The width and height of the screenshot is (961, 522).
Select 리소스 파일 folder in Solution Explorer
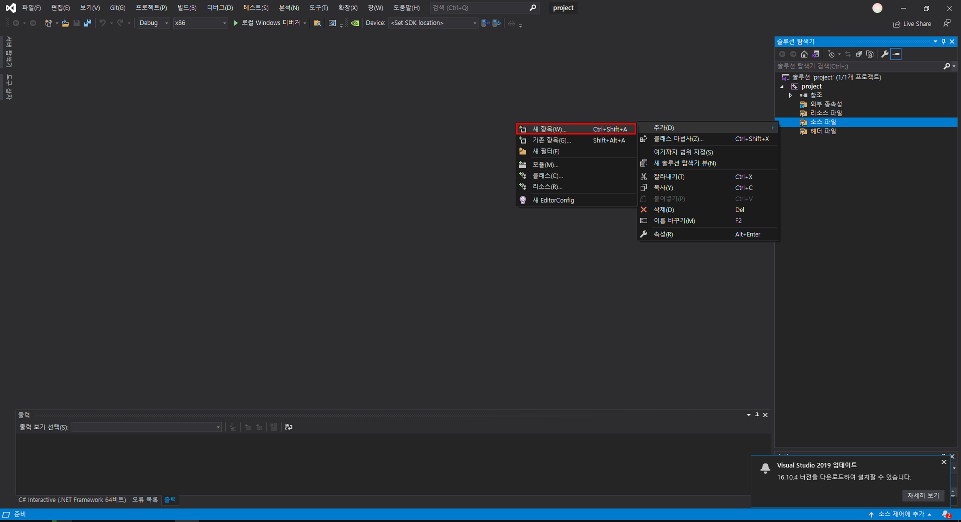pos(826,113)
